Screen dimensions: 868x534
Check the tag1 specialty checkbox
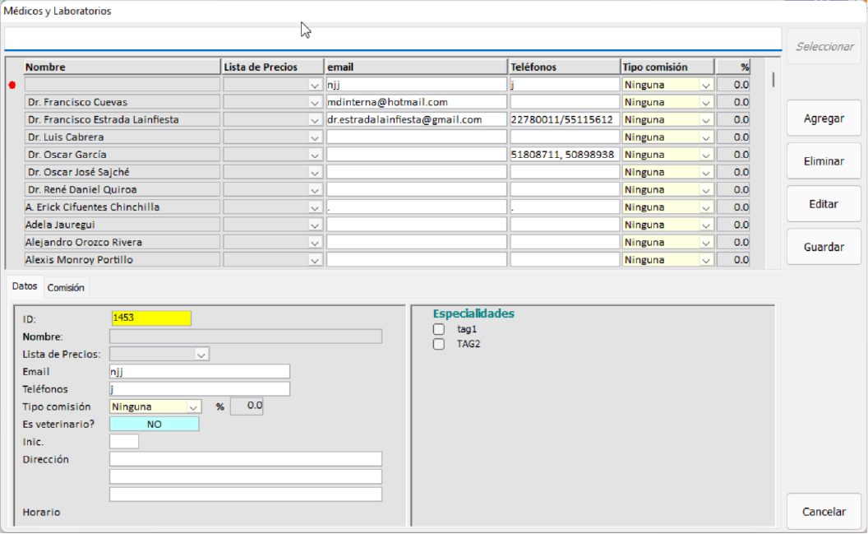tap(439, 329)
